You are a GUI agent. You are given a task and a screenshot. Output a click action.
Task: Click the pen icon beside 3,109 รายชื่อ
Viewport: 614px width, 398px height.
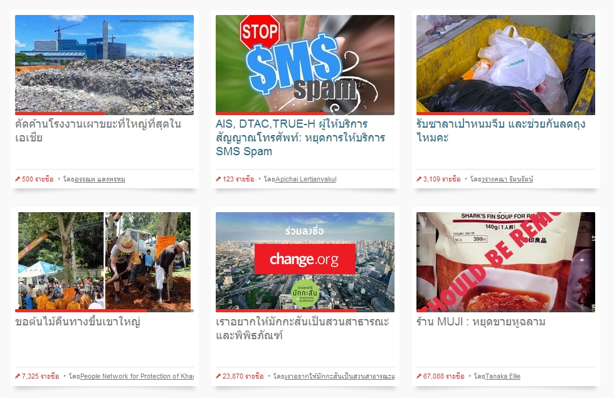click(419, 179)
